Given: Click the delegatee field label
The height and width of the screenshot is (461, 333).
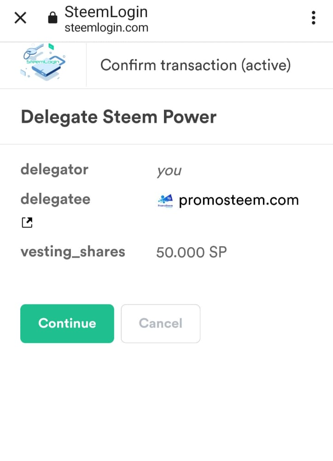Looking at the screenshot, I should pyautogui.click(x=55, y=199).
